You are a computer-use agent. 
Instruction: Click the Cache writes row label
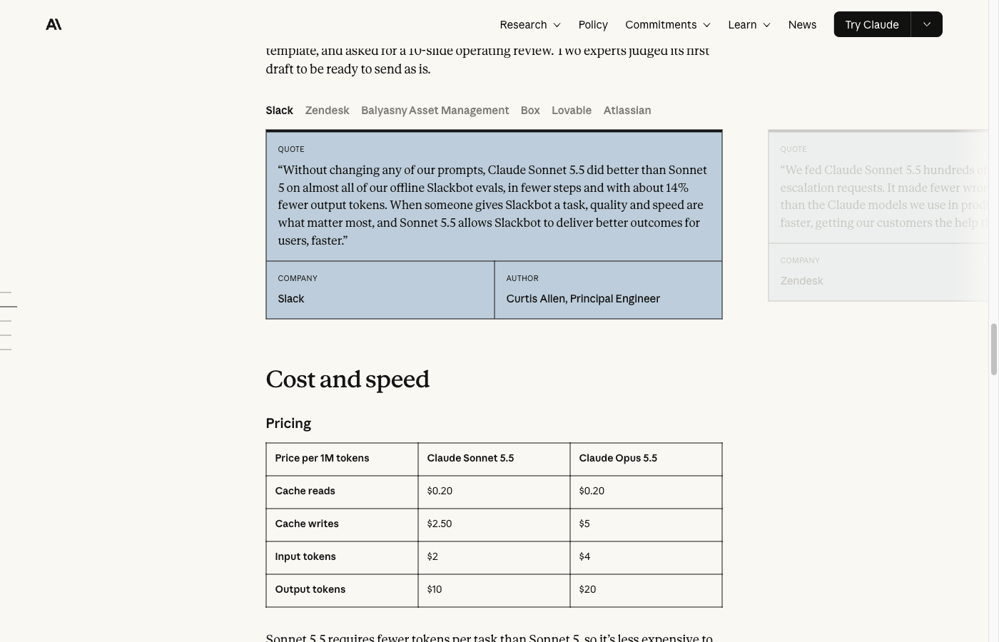coord(307,524)
